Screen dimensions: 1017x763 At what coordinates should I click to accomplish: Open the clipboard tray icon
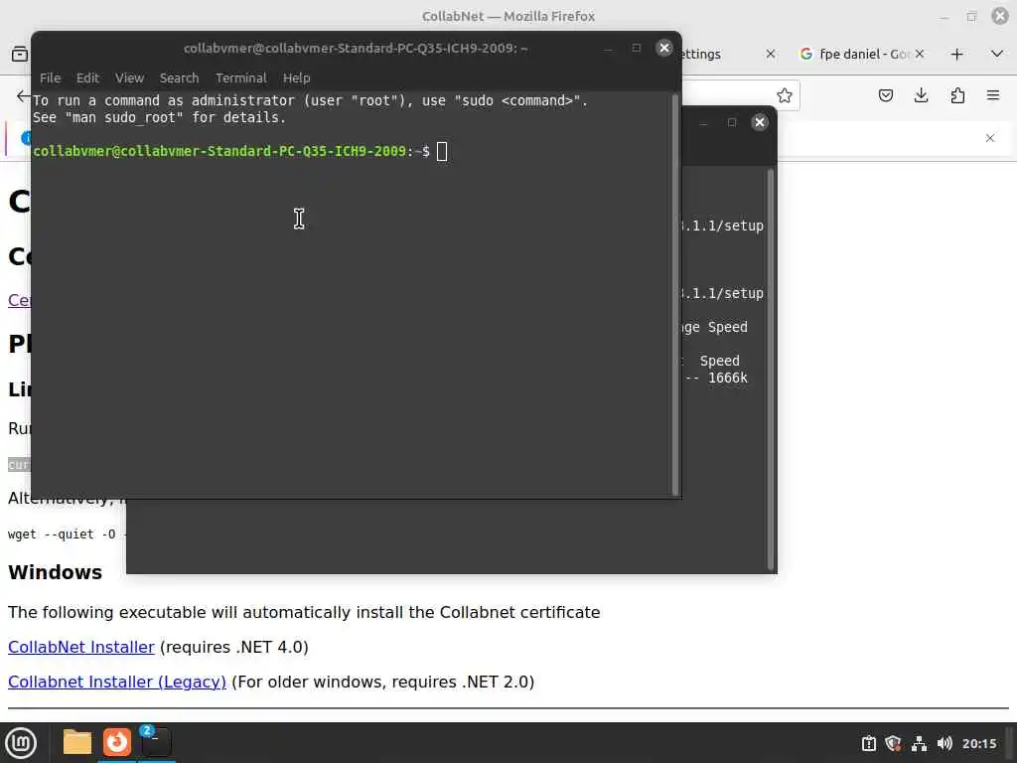868,743
